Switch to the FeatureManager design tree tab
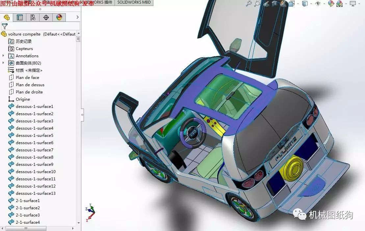Screen dimensions: 365x231 coord(7,17)
